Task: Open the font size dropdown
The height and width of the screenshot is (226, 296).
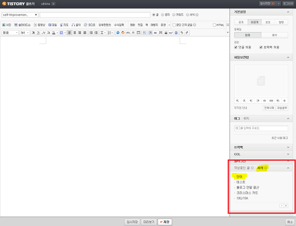Action: (x=25, y=33)
